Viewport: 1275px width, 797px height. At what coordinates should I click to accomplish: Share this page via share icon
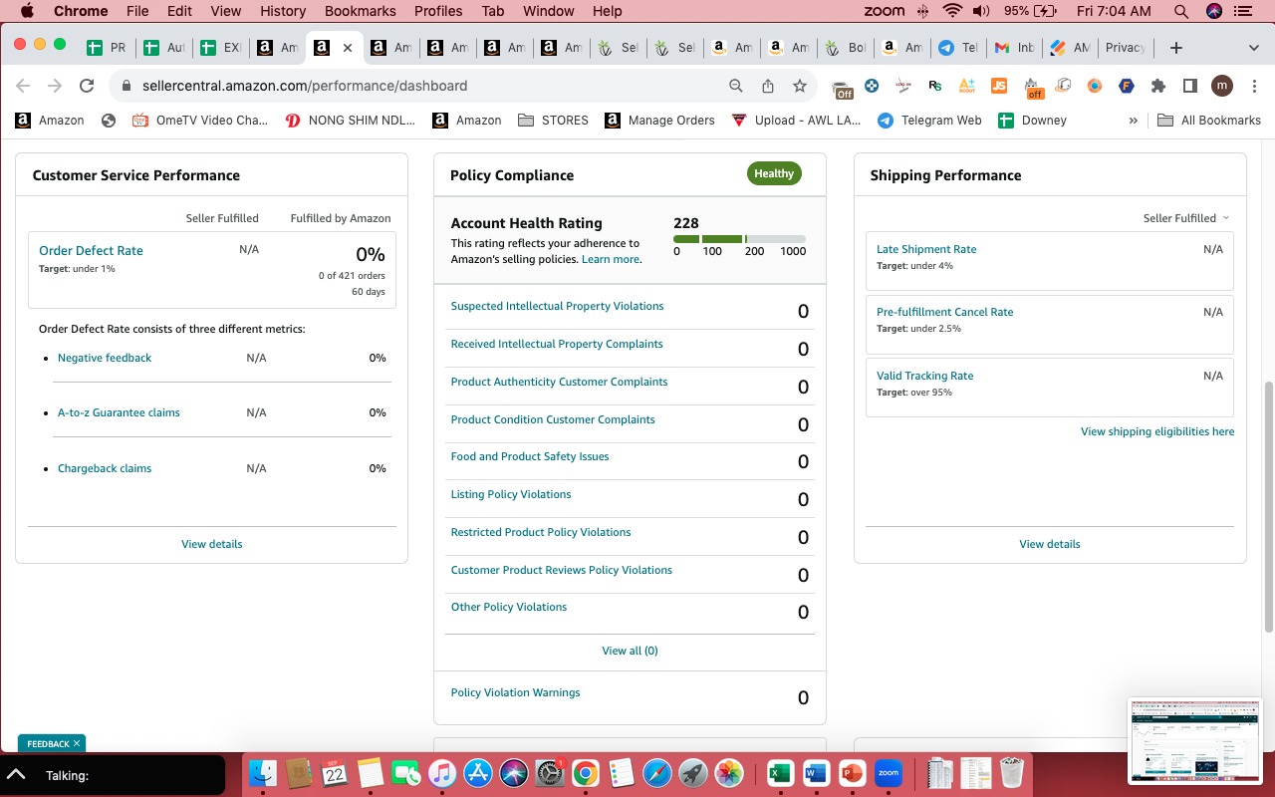click(x=768, y=86)
